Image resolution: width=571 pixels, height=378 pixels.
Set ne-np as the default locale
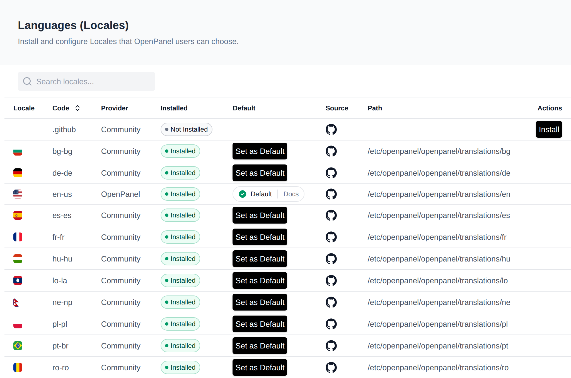[x=260, y=302]
